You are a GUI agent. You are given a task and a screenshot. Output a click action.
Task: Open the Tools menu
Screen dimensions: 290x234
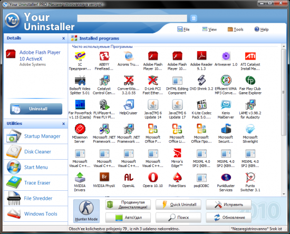[x=235, y=29]
